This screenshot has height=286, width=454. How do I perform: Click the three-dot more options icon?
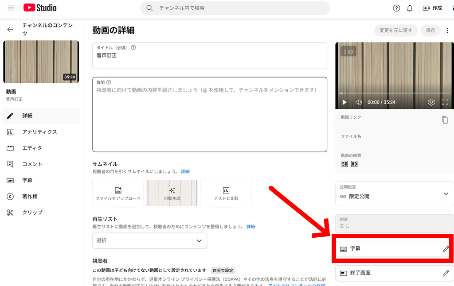click(x=447, y=30)
